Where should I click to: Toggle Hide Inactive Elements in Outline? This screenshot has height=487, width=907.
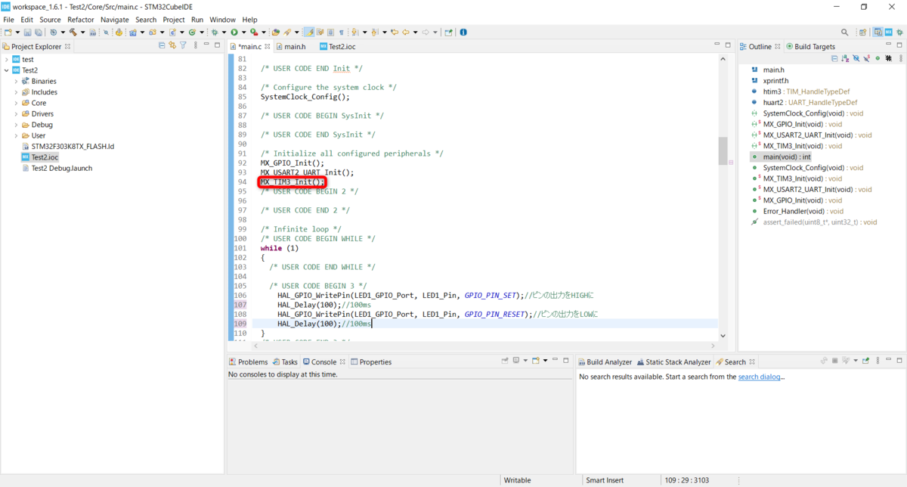(889, 58)
